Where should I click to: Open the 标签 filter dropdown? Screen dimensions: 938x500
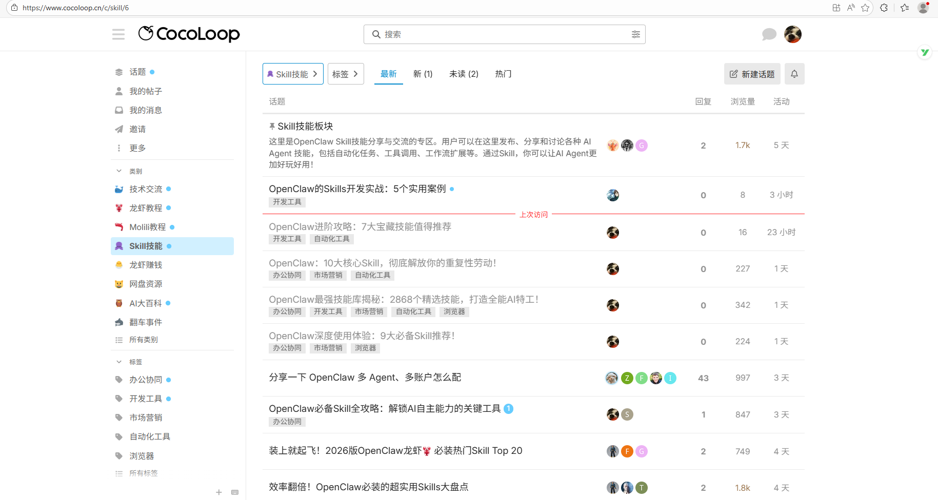346,74
